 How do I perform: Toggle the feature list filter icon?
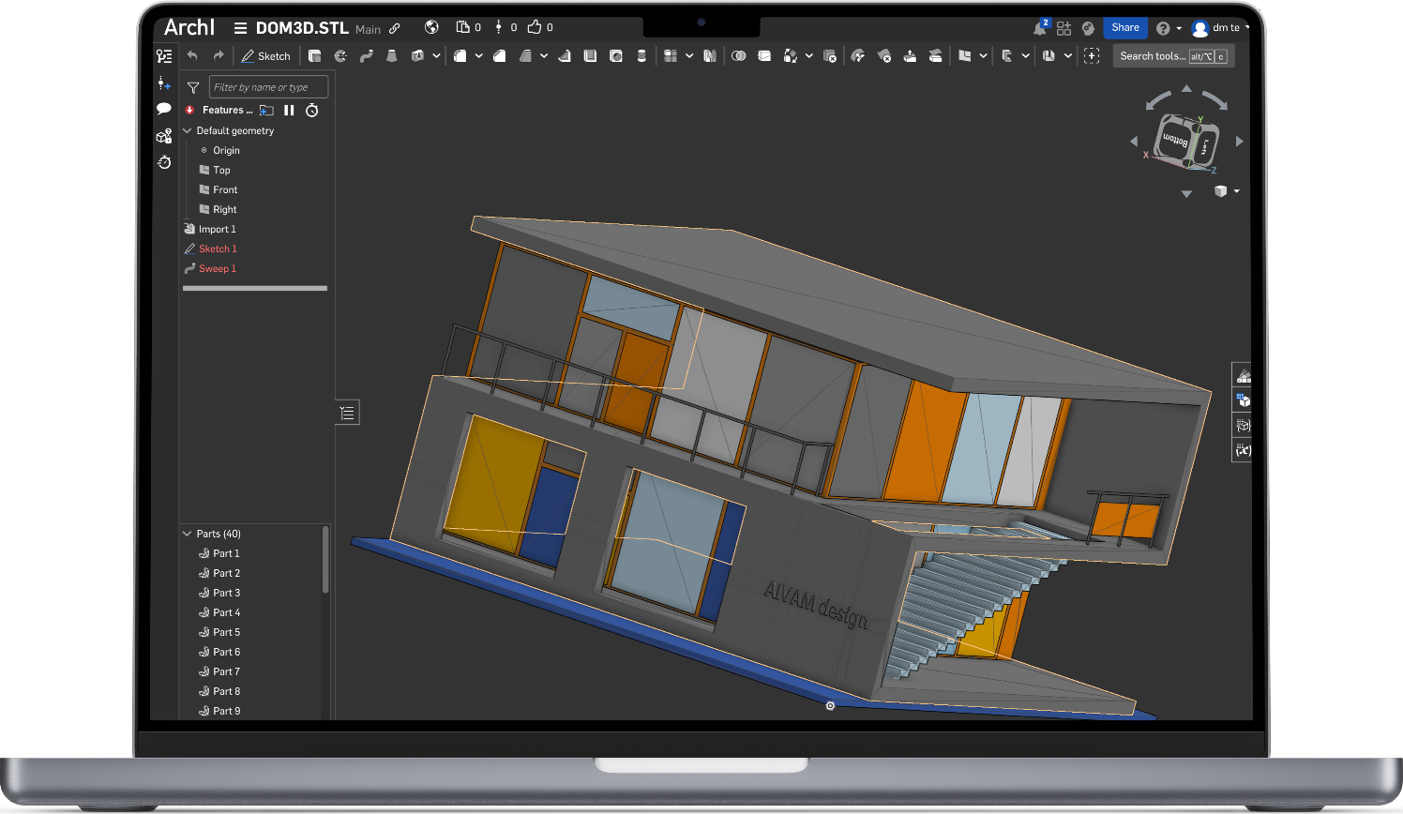(x=193, y=87)
